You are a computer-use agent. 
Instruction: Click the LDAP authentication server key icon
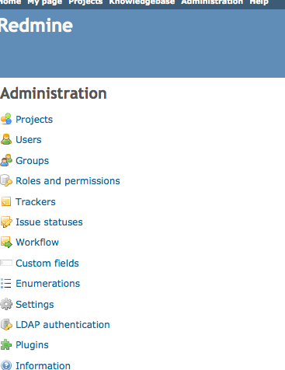(x=6, y=324)
